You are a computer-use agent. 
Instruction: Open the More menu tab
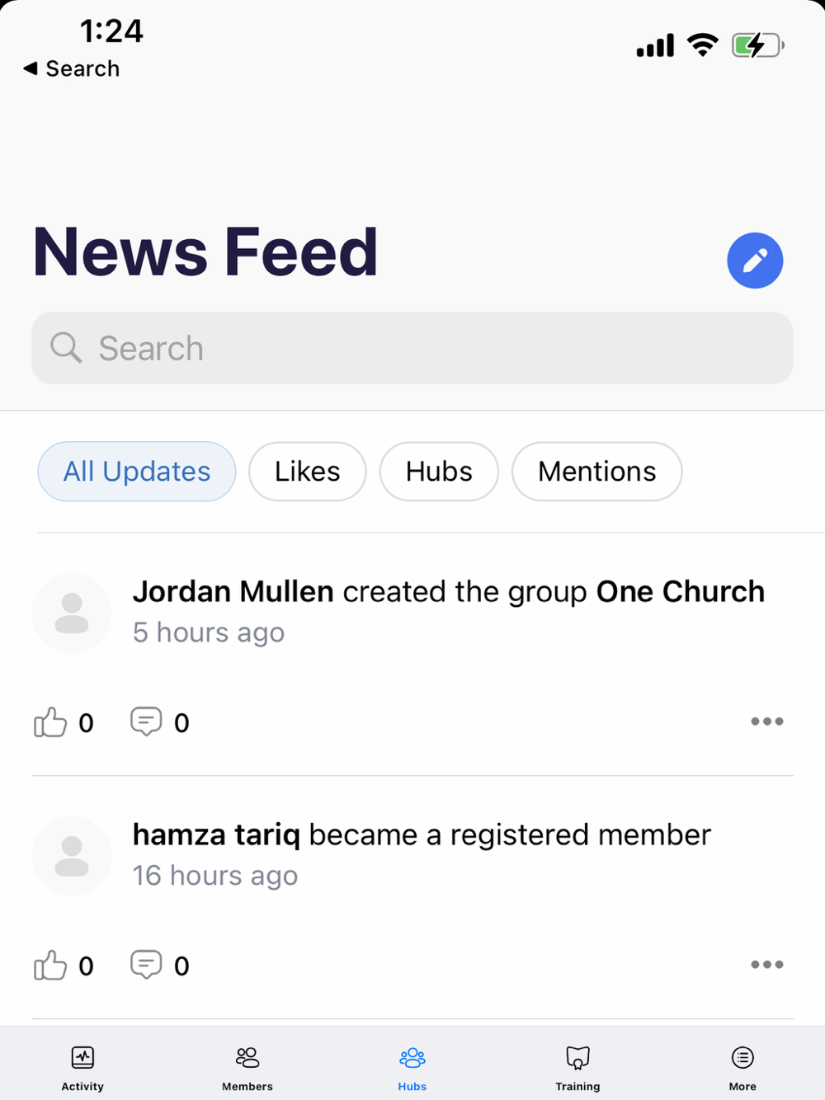tap(742, 1067)
